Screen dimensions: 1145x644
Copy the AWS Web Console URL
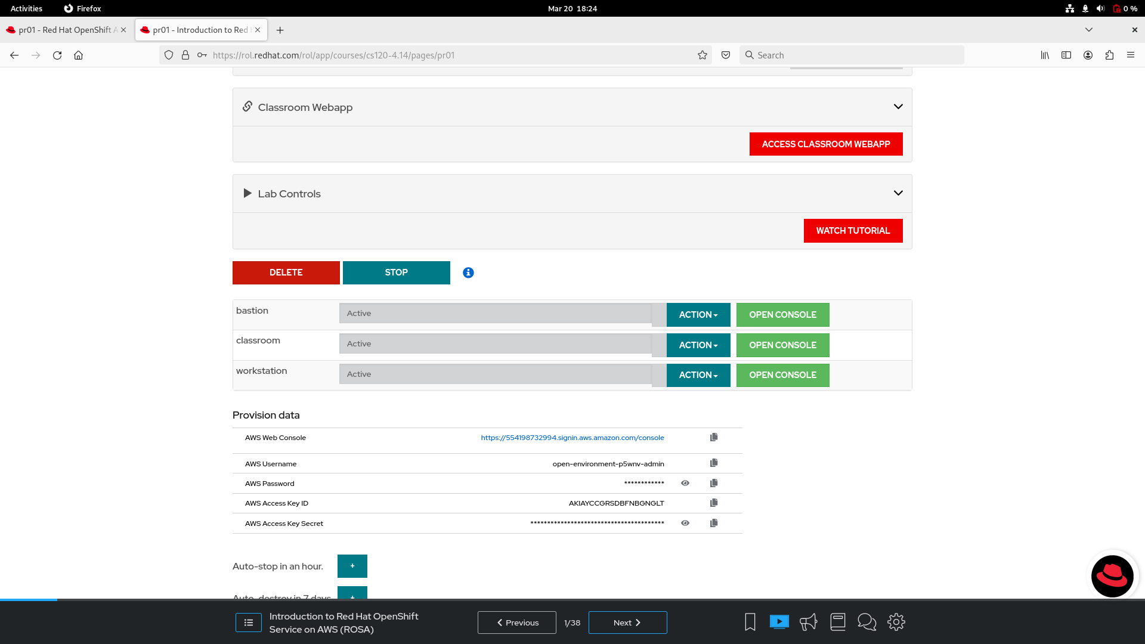pyautogui.click(x=714, y=437)
